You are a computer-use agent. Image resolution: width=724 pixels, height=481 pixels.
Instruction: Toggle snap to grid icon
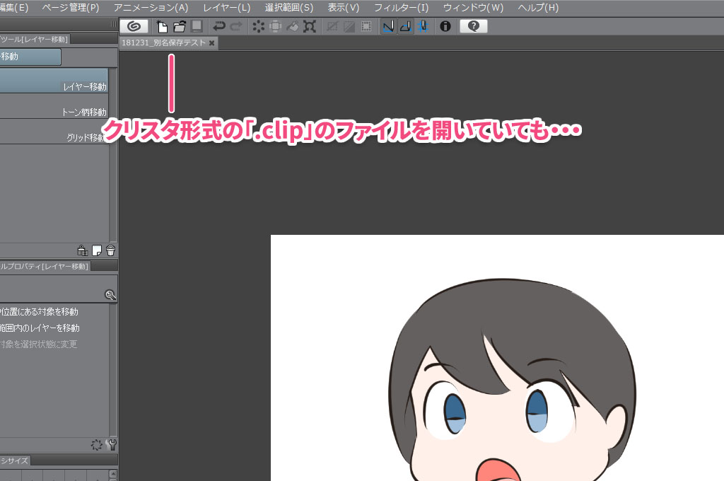coord(421,27)
